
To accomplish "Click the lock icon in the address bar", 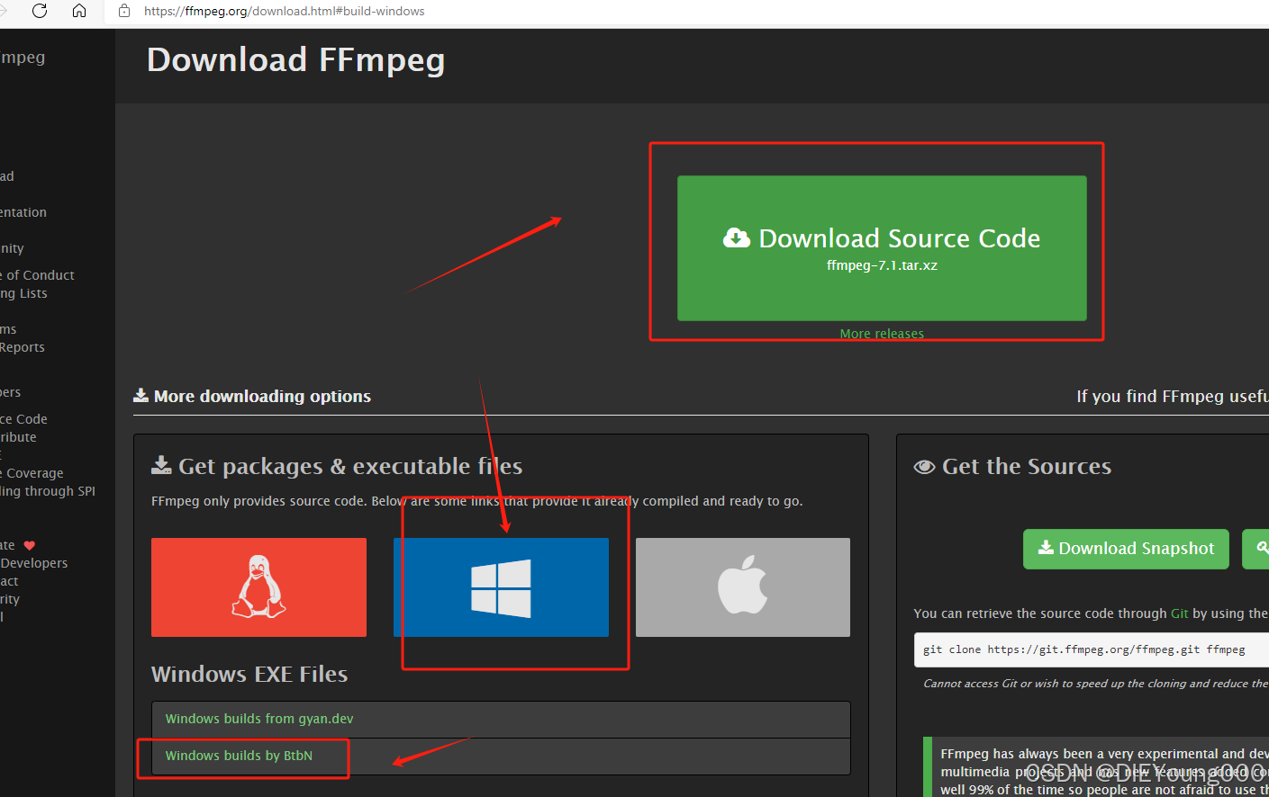I will point(124,11).
